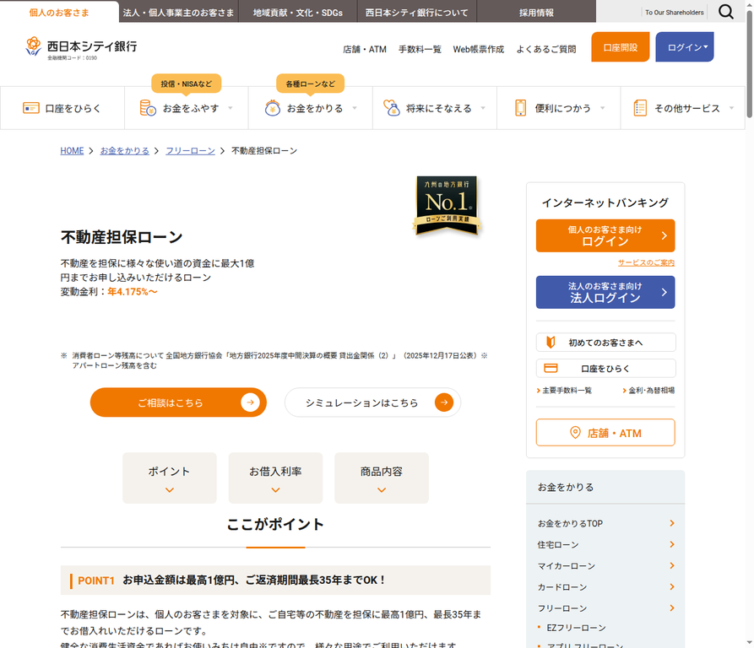This screenshot has width=754, height=648.
Task: Click the arrow next to sidebar フリーローン
Action: (x=672, y=607)
